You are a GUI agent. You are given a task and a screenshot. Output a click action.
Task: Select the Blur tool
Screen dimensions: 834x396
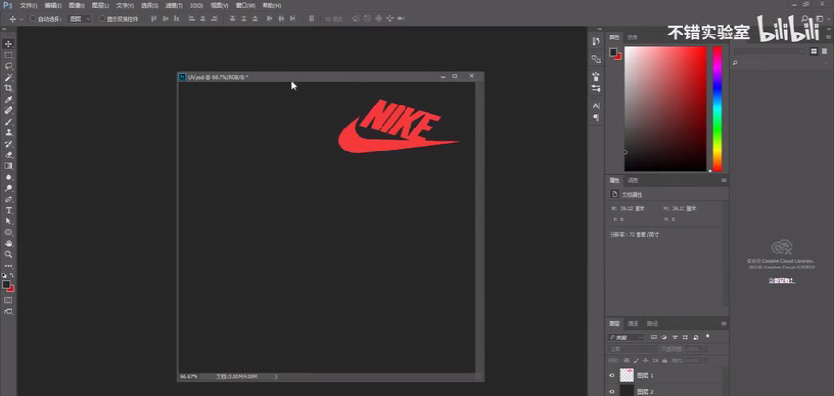(x=9, y=177)
